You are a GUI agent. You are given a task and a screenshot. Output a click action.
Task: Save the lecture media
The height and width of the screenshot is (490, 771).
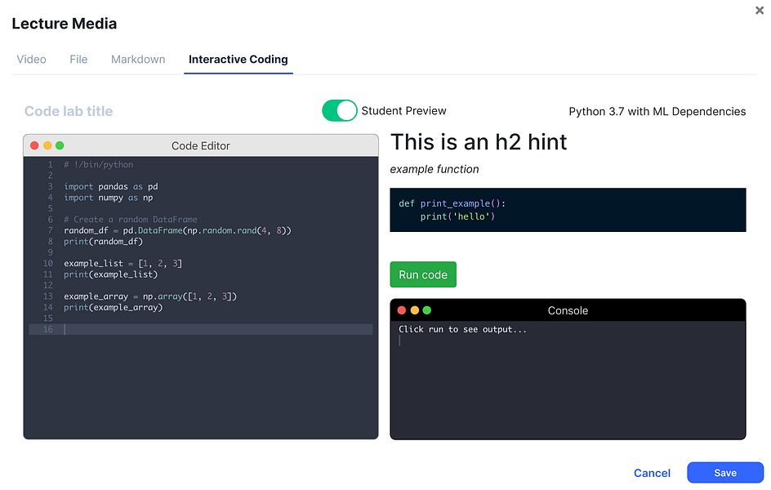click(724, 473)
